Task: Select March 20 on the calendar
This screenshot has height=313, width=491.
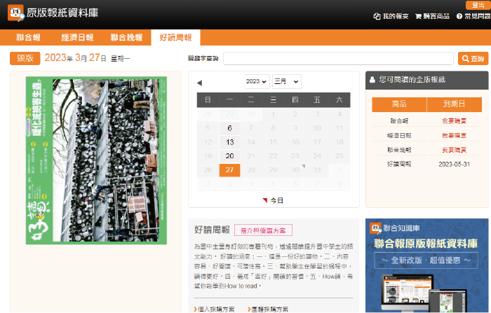Action: (x=229, y=156)
